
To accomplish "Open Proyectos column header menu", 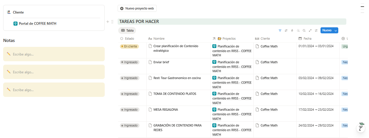I will click(x=224, y=39).
